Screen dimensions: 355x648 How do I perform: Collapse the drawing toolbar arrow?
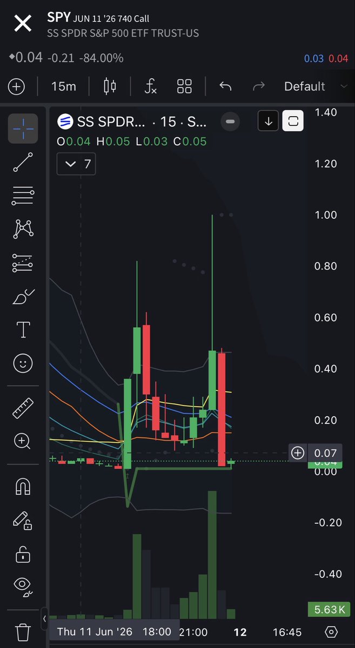(45, 618)
